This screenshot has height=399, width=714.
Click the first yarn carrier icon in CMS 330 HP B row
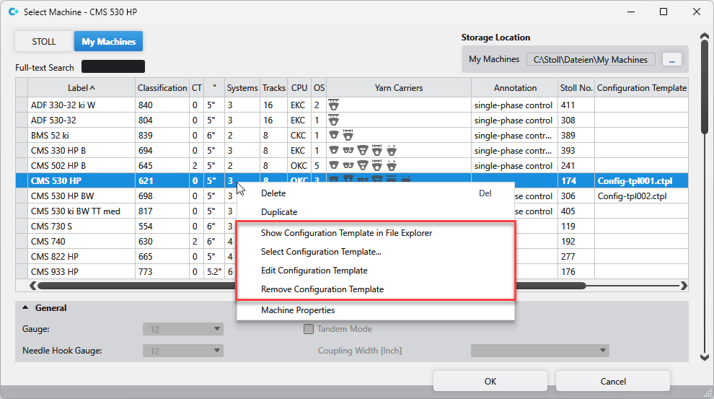click(x=334, y=151)
